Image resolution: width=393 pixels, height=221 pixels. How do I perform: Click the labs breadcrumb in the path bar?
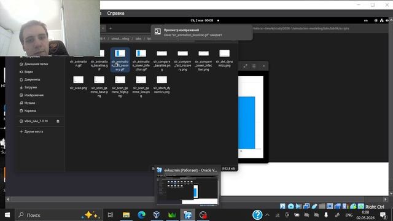[138, 39]
